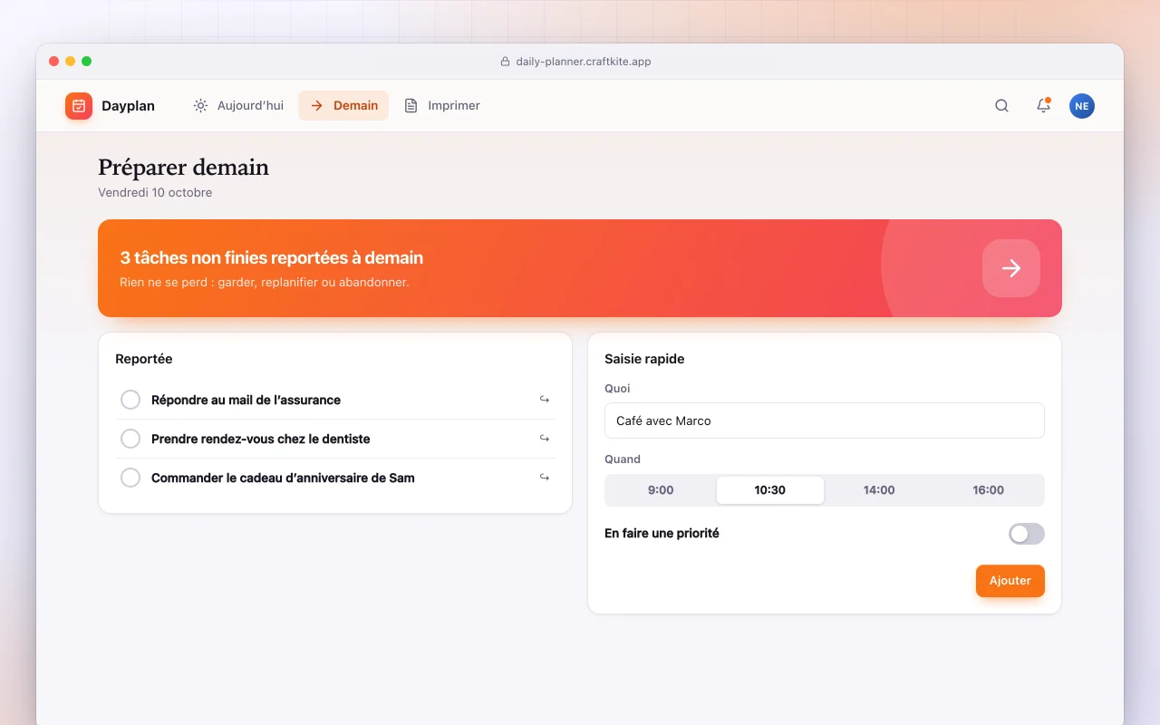Screen dimensions: 1160x725
Task: Select the Demain tab
Action: [x=343, y=106]
